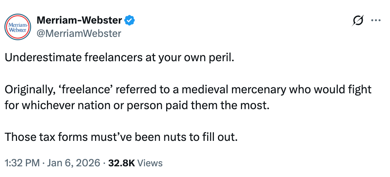390x177 pixels.
Task: Open the @MerriamWebster handle link
Action: pyautogui.click(x=79, y=34)
